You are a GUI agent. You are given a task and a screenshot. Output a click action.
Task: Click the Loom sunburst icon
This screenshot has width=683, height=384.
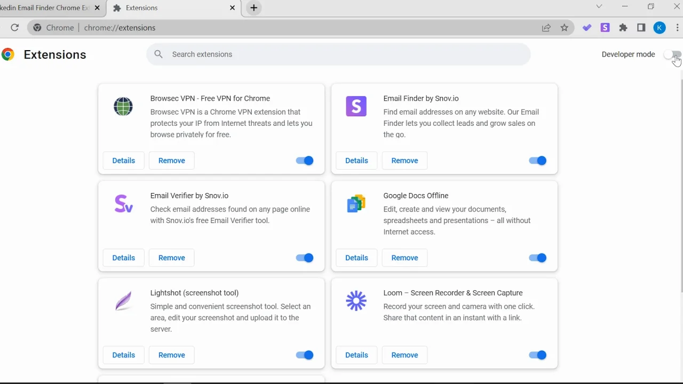pos(356,301)
